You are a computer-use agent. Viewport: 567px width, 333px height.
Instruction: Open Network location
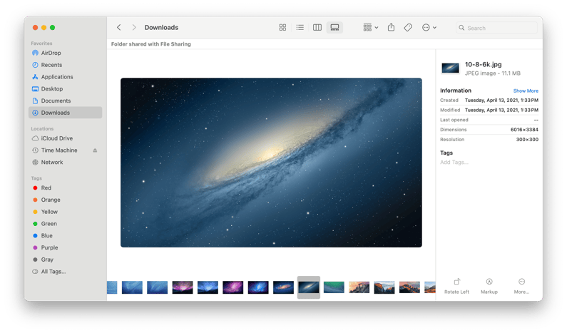(65, 162)
